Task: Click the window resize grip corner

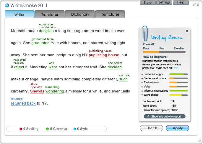Action: tap(199, 140)
